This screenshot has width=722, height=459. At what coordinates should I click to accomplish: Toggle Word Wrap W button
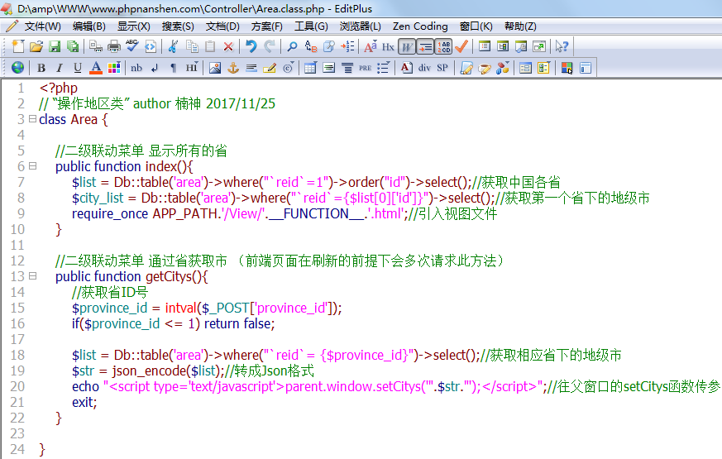[x=407, y=46]
